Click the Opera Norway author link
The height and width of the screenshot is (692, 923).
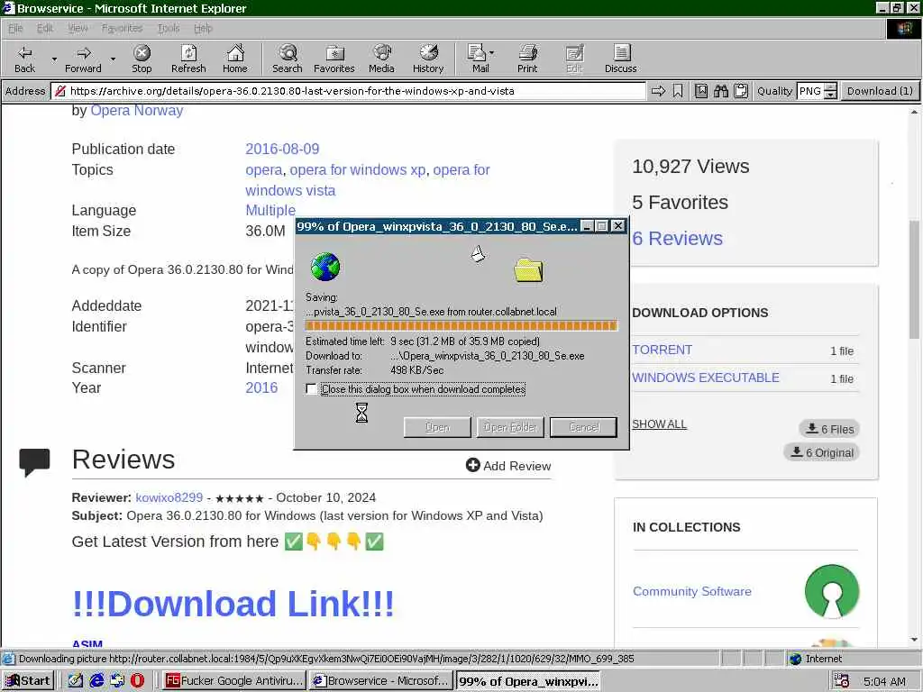click(137, 111)
